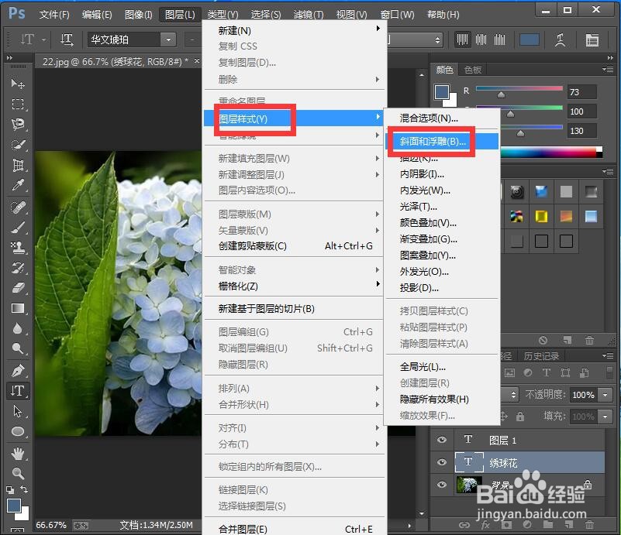Click delete layer trash icon in Layers panel
Screen dimensions: 621x535
[589, 525]
